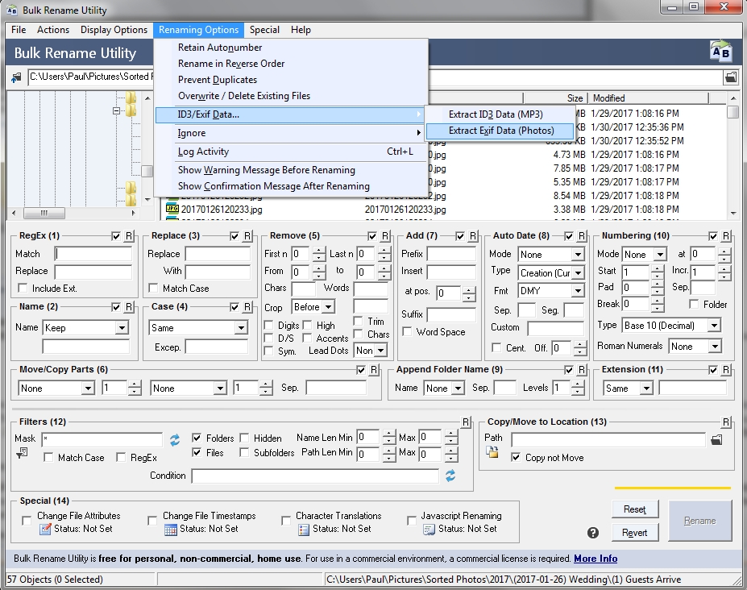Click the folder tree vertical scrollbar thumb
The height and width of the screenshot is (590, 747).
coord(147,171)
